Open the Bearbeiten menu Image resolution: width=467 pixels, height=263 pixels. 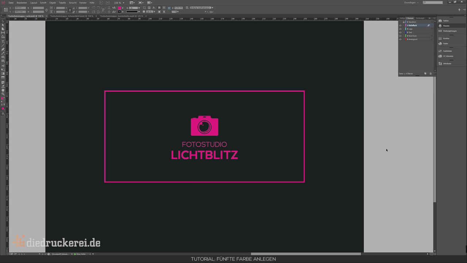click(22, 3)
